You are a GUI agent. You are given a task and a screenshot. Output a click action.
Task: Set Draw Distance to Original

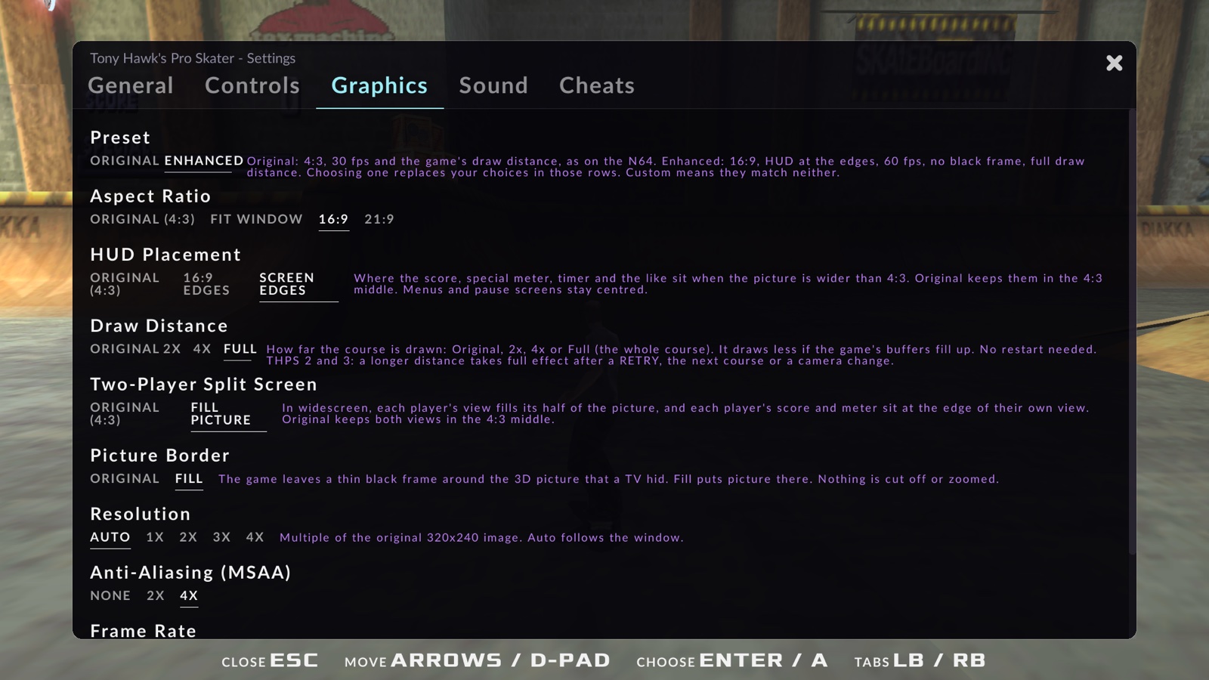tap(125, 349)
